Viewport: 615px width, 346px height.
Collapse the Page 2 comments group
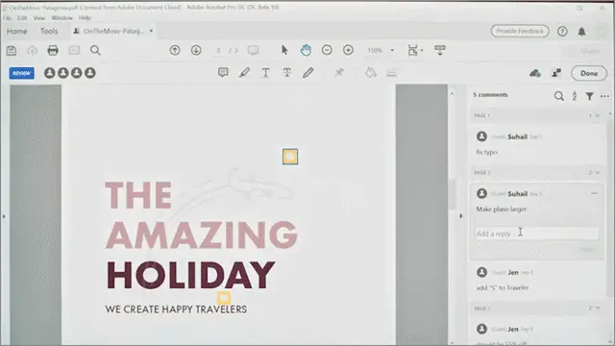click(x=598, y=172)
